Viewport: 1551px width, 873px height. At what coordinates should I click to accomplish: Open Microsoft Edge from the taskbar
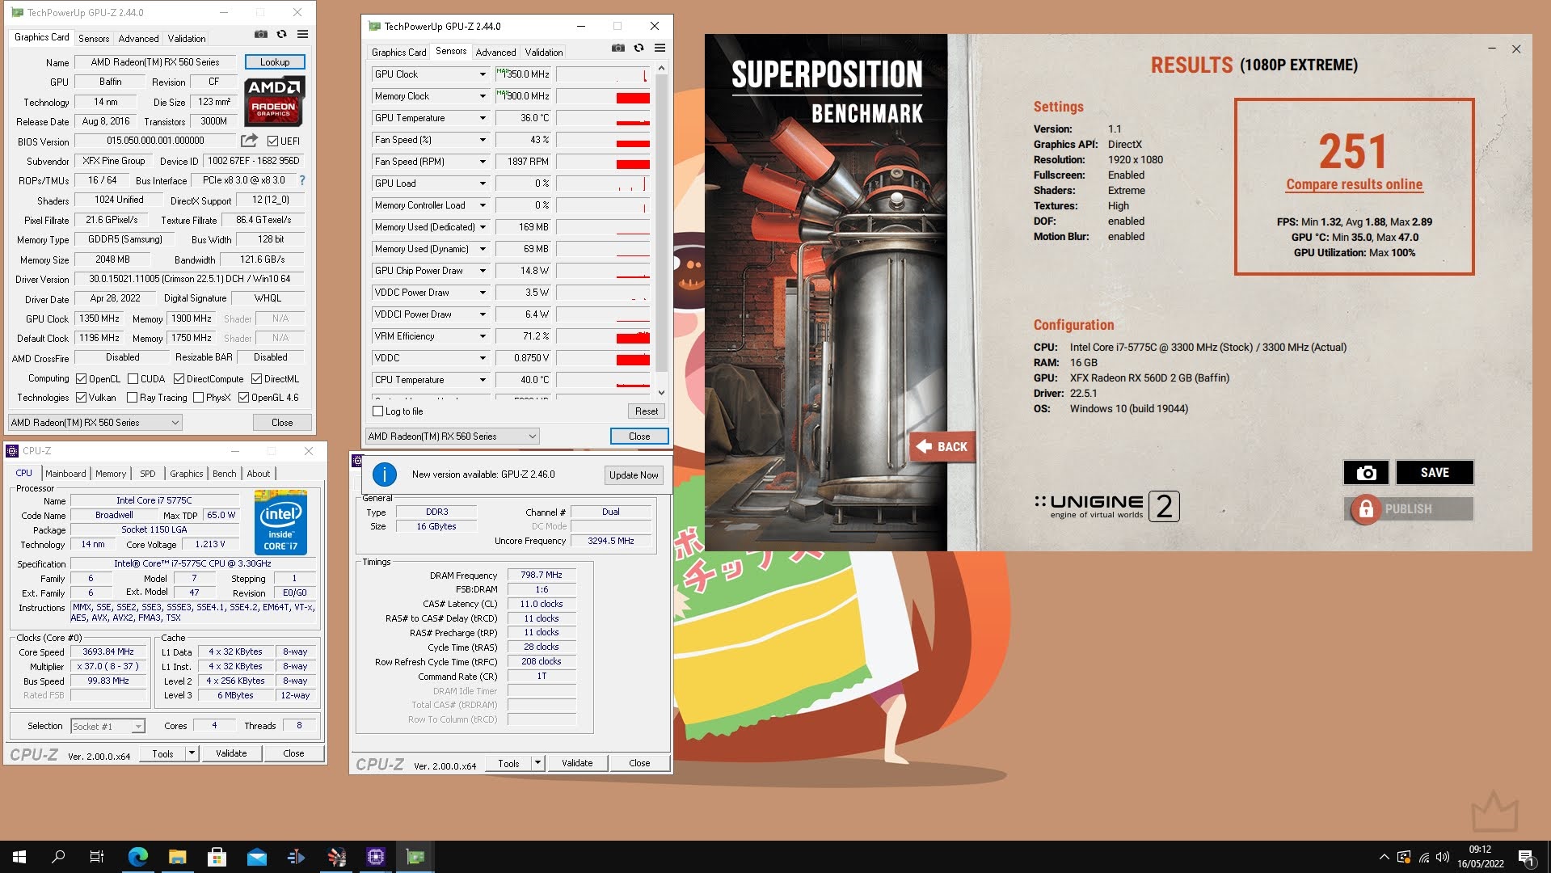click(x=138, y=857)
